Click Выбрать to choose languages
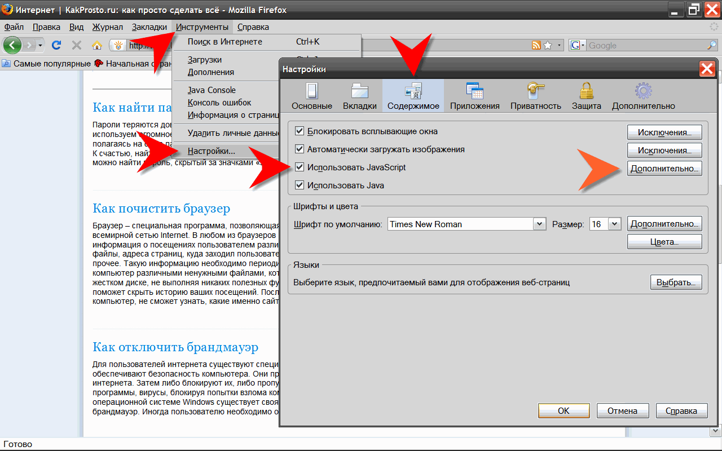Viewport: 722px width, 451px height. (676, 282)
